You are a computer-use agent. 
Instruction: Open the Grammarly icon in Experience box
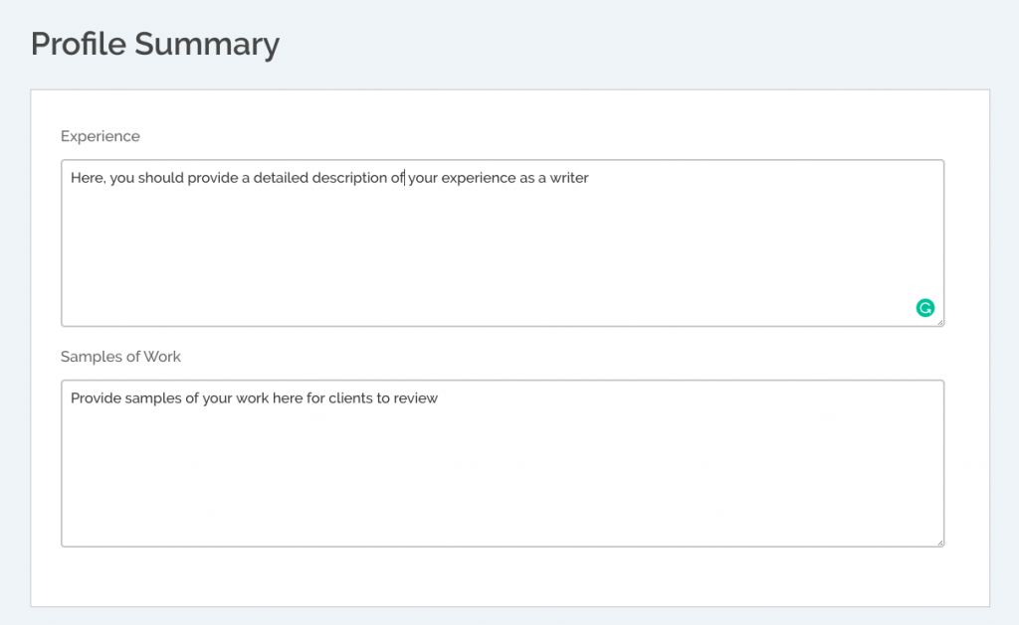(924, 308)
